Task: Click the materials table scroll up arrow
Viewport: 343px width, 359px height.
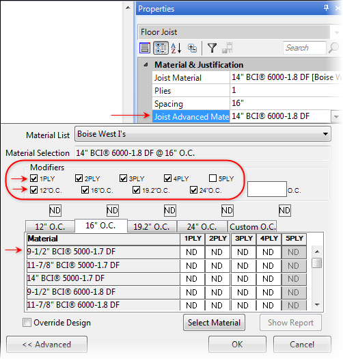Action: [317, 252]
